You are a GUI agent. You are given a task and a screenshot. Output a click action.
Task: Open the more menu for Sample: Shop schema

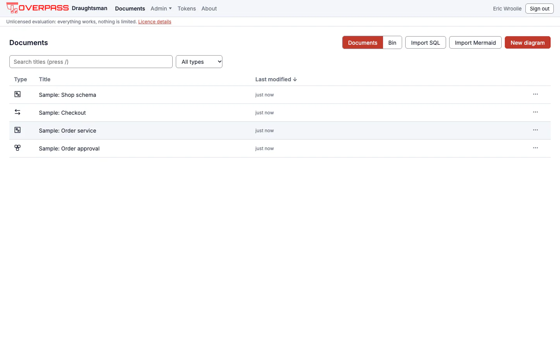click(535, 94)
